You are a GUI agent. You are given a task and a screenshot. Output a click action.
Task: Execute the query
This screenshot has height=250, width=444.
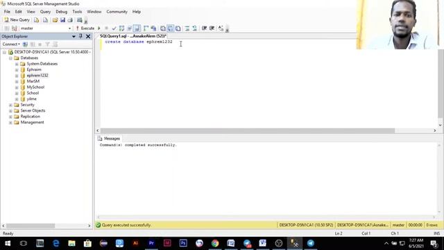point(85,28)
